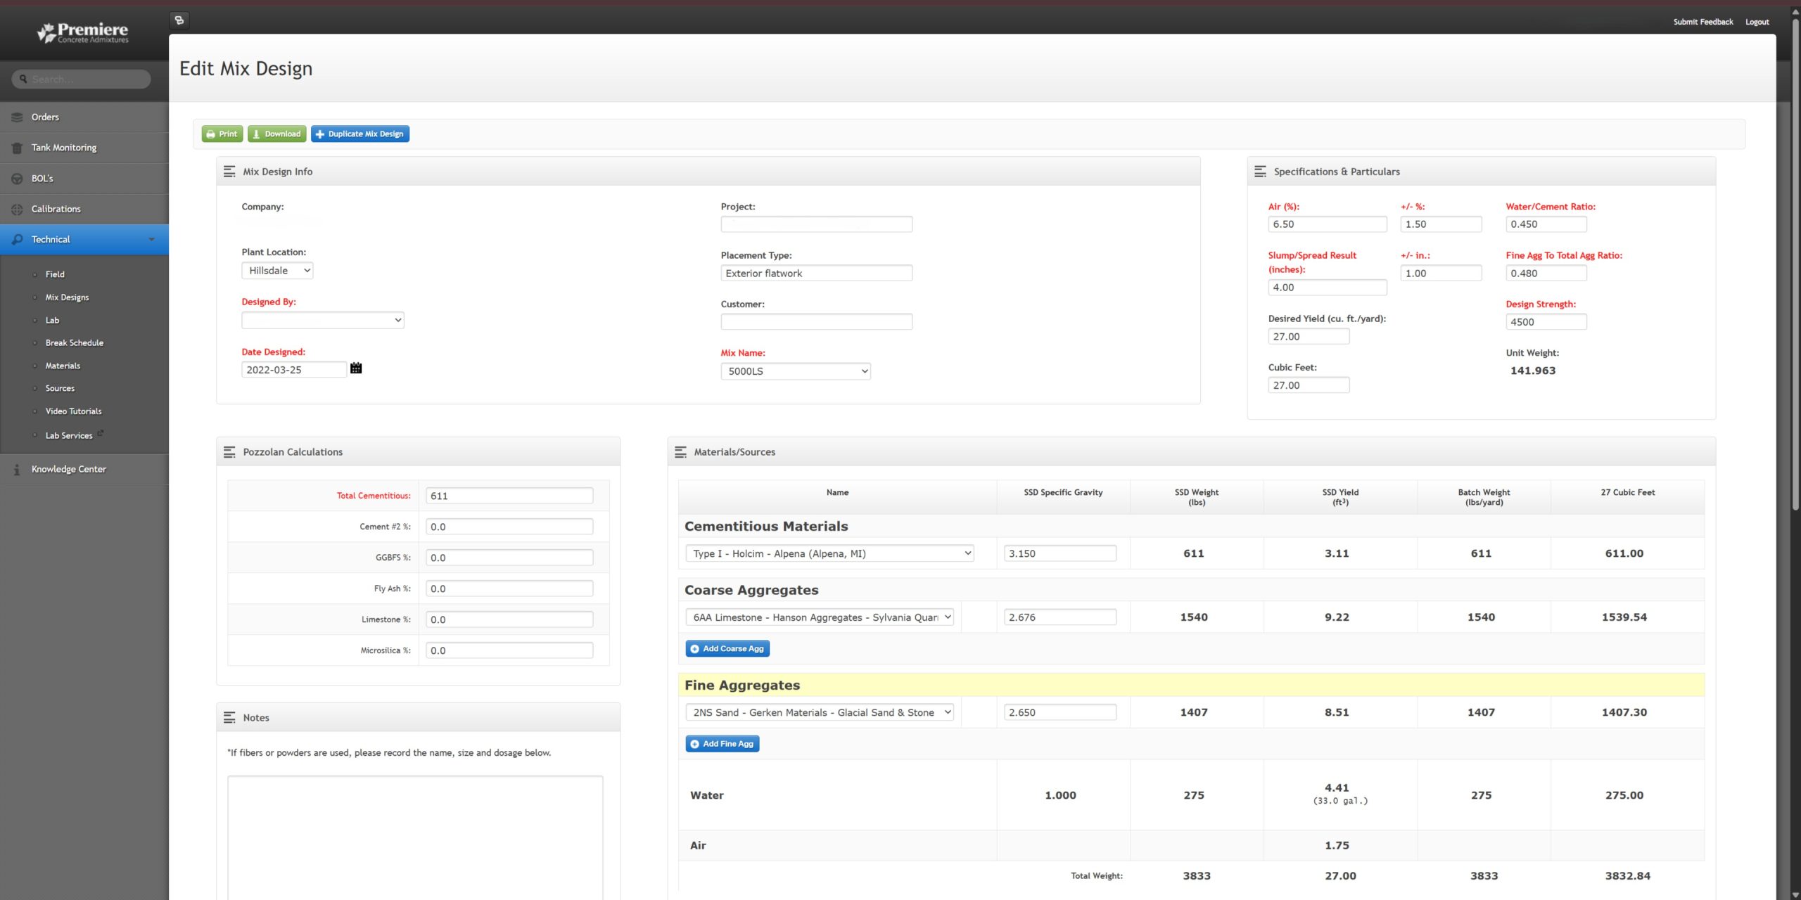Click the Placement Type field
This screenshot has width=1801, height=900.
point(817,274)
